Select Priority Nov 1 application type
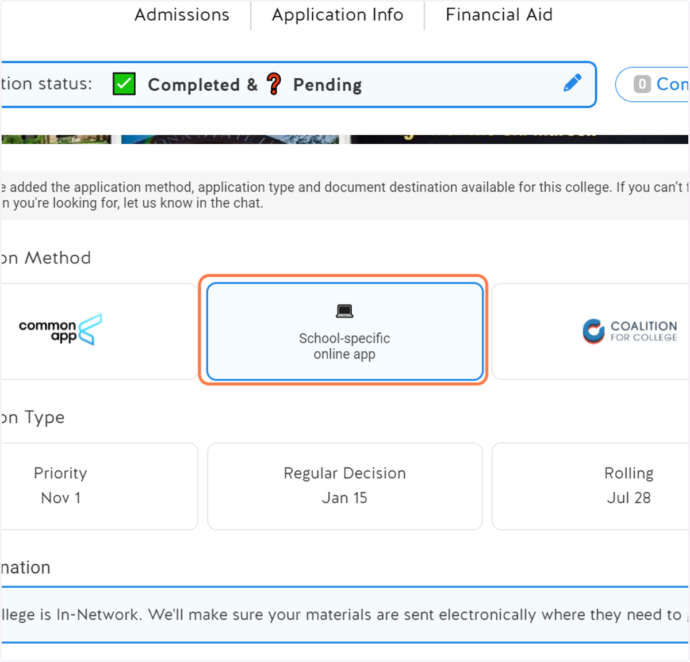Image resolution: width=690 pixels, height=662 pixels. [99, 486]
